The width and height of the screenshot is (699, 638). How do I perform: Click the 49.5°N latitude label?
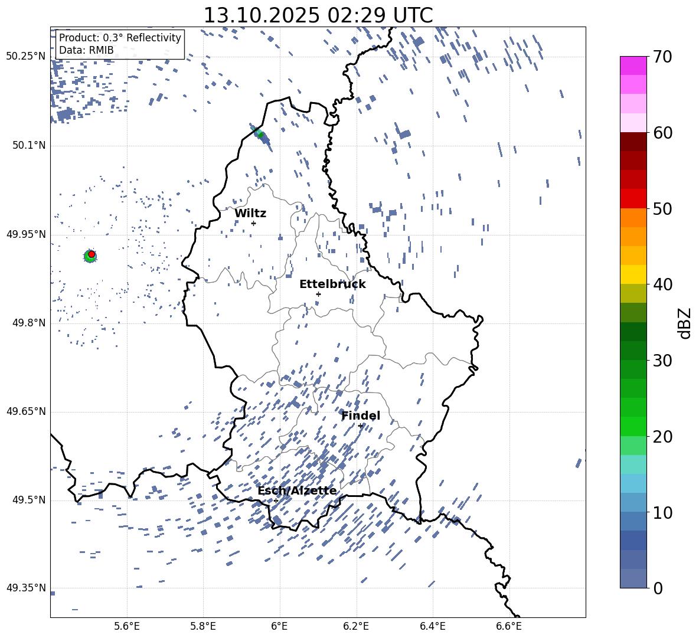click(x=28, y=500)
